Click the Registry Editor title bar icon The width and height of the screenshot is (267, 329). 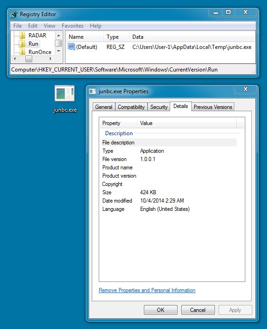click(x=14, y=14)
